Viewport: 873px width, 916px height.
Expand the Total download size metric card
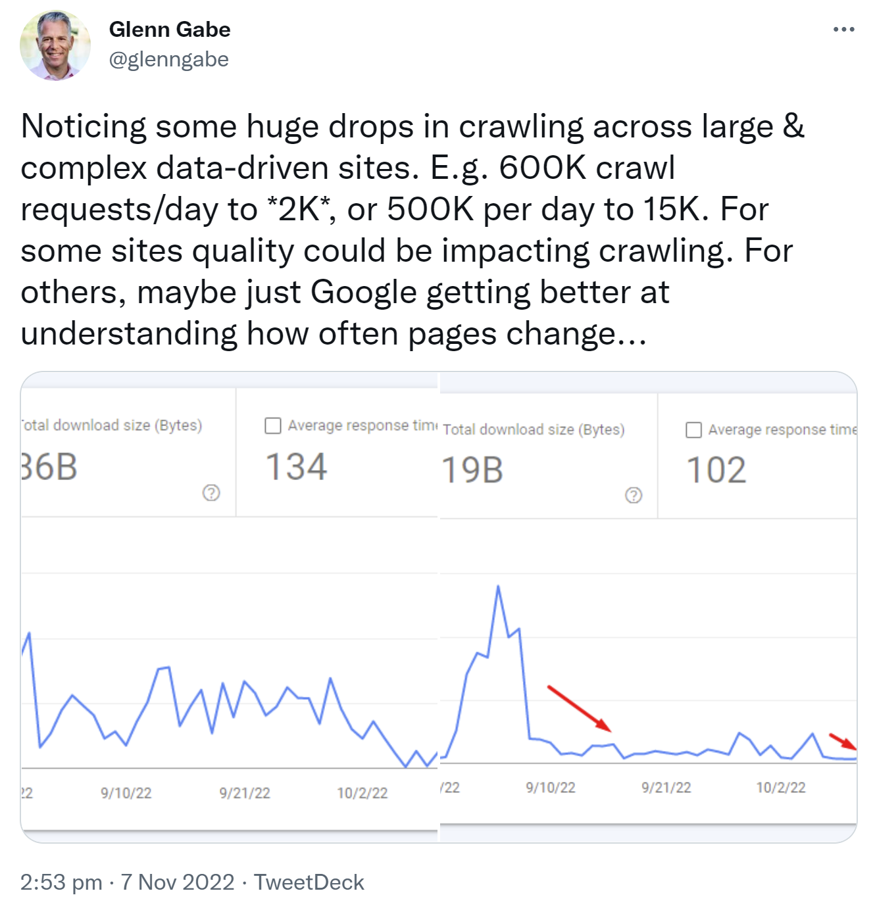pos(112,424)
